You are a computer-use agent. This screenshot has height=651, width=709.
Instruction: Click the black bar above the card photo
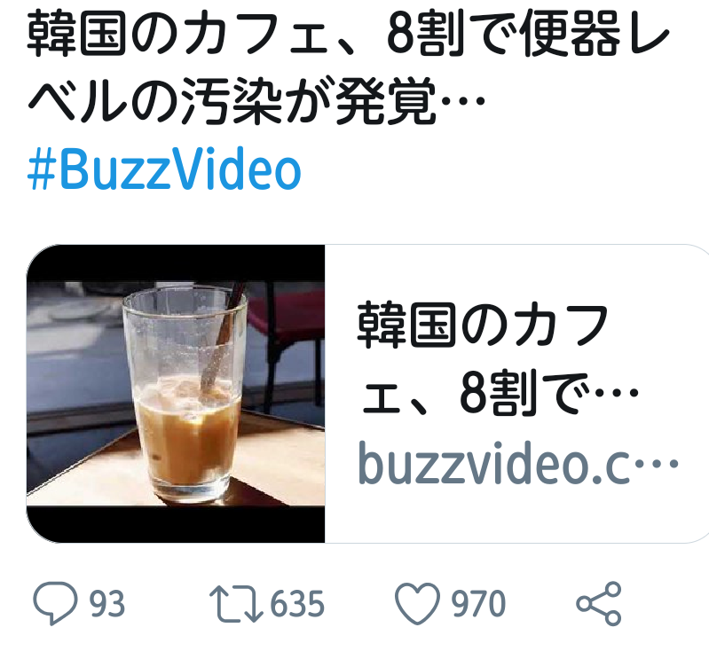point(176,263)
